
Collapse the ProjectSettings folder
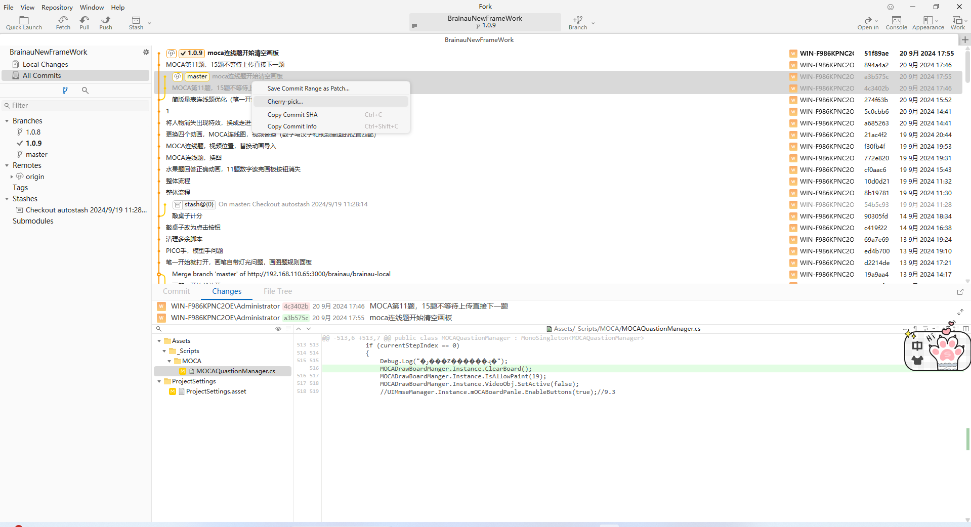(159, 381)
